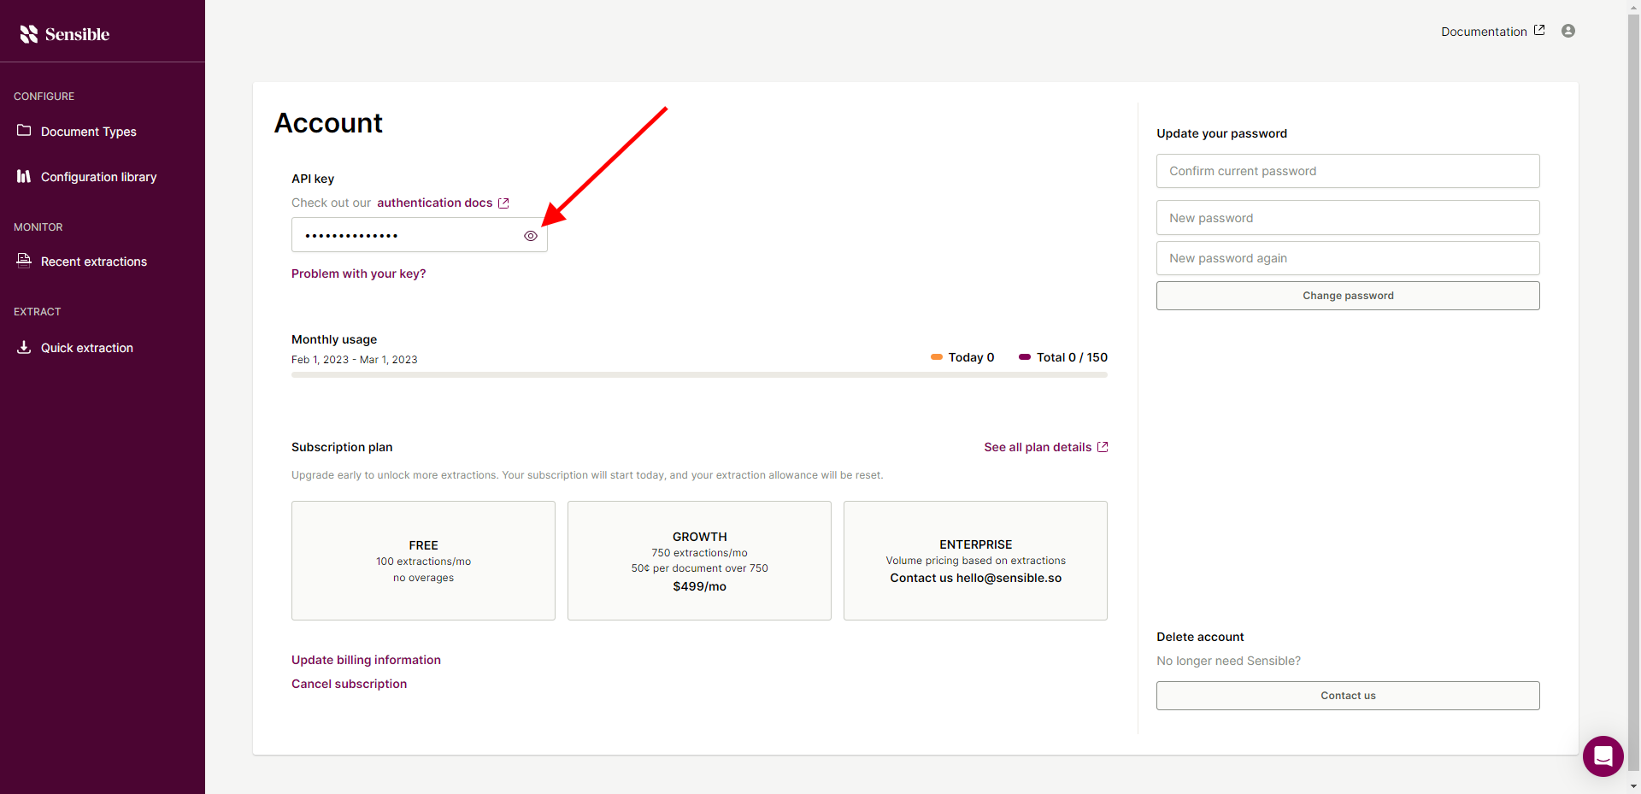
Task: Click the 'Update your password' heading
Action: tap(1221, 133)
